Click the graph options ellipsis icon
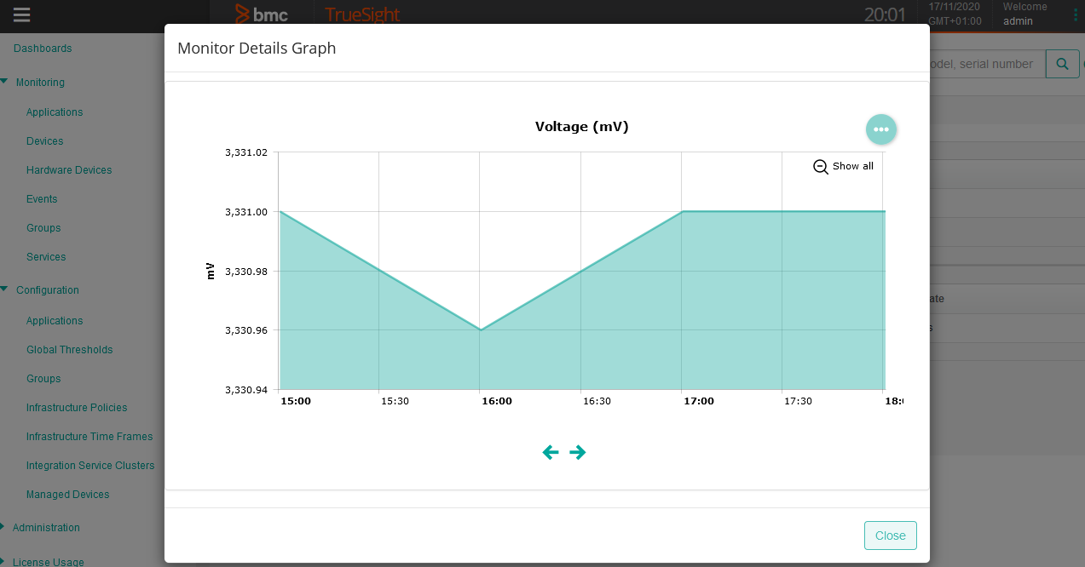The image size is (1085, 567). (880, 129)
